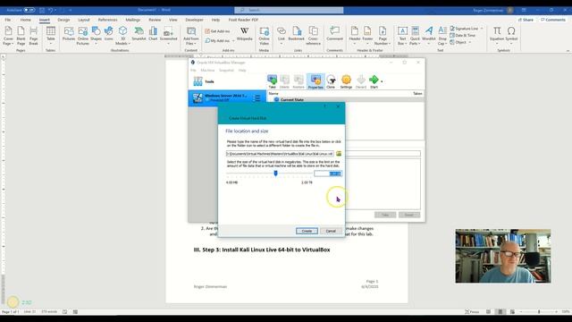Insert a new Comment from ribbon
Viewport: 572px width, 322px height.
[x=334, y=34]
